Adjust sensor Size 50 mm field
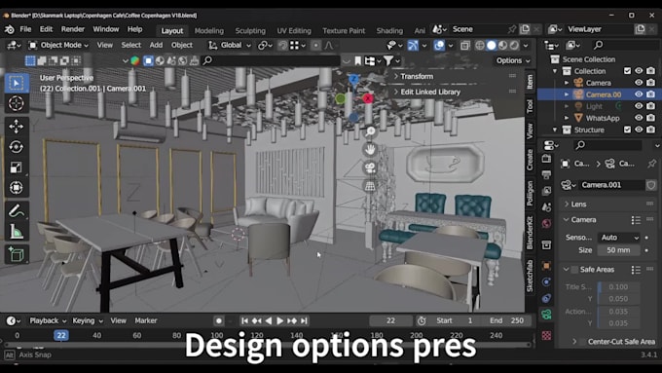 (618, 250)
